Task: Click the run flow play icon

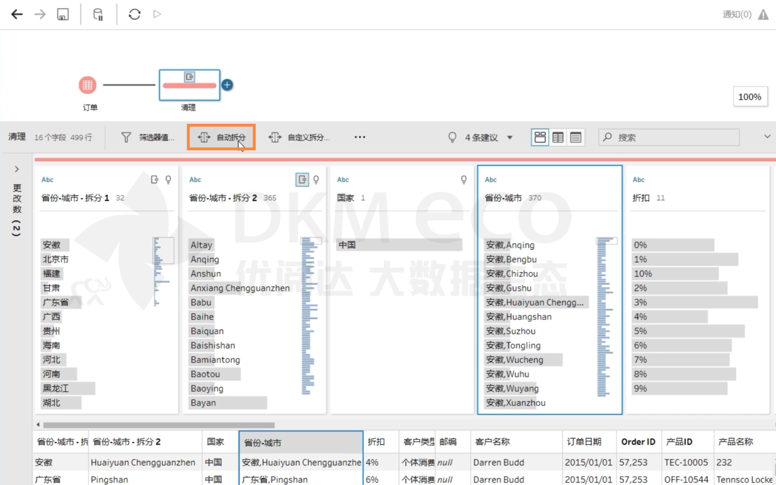Action: pos(157,14)
